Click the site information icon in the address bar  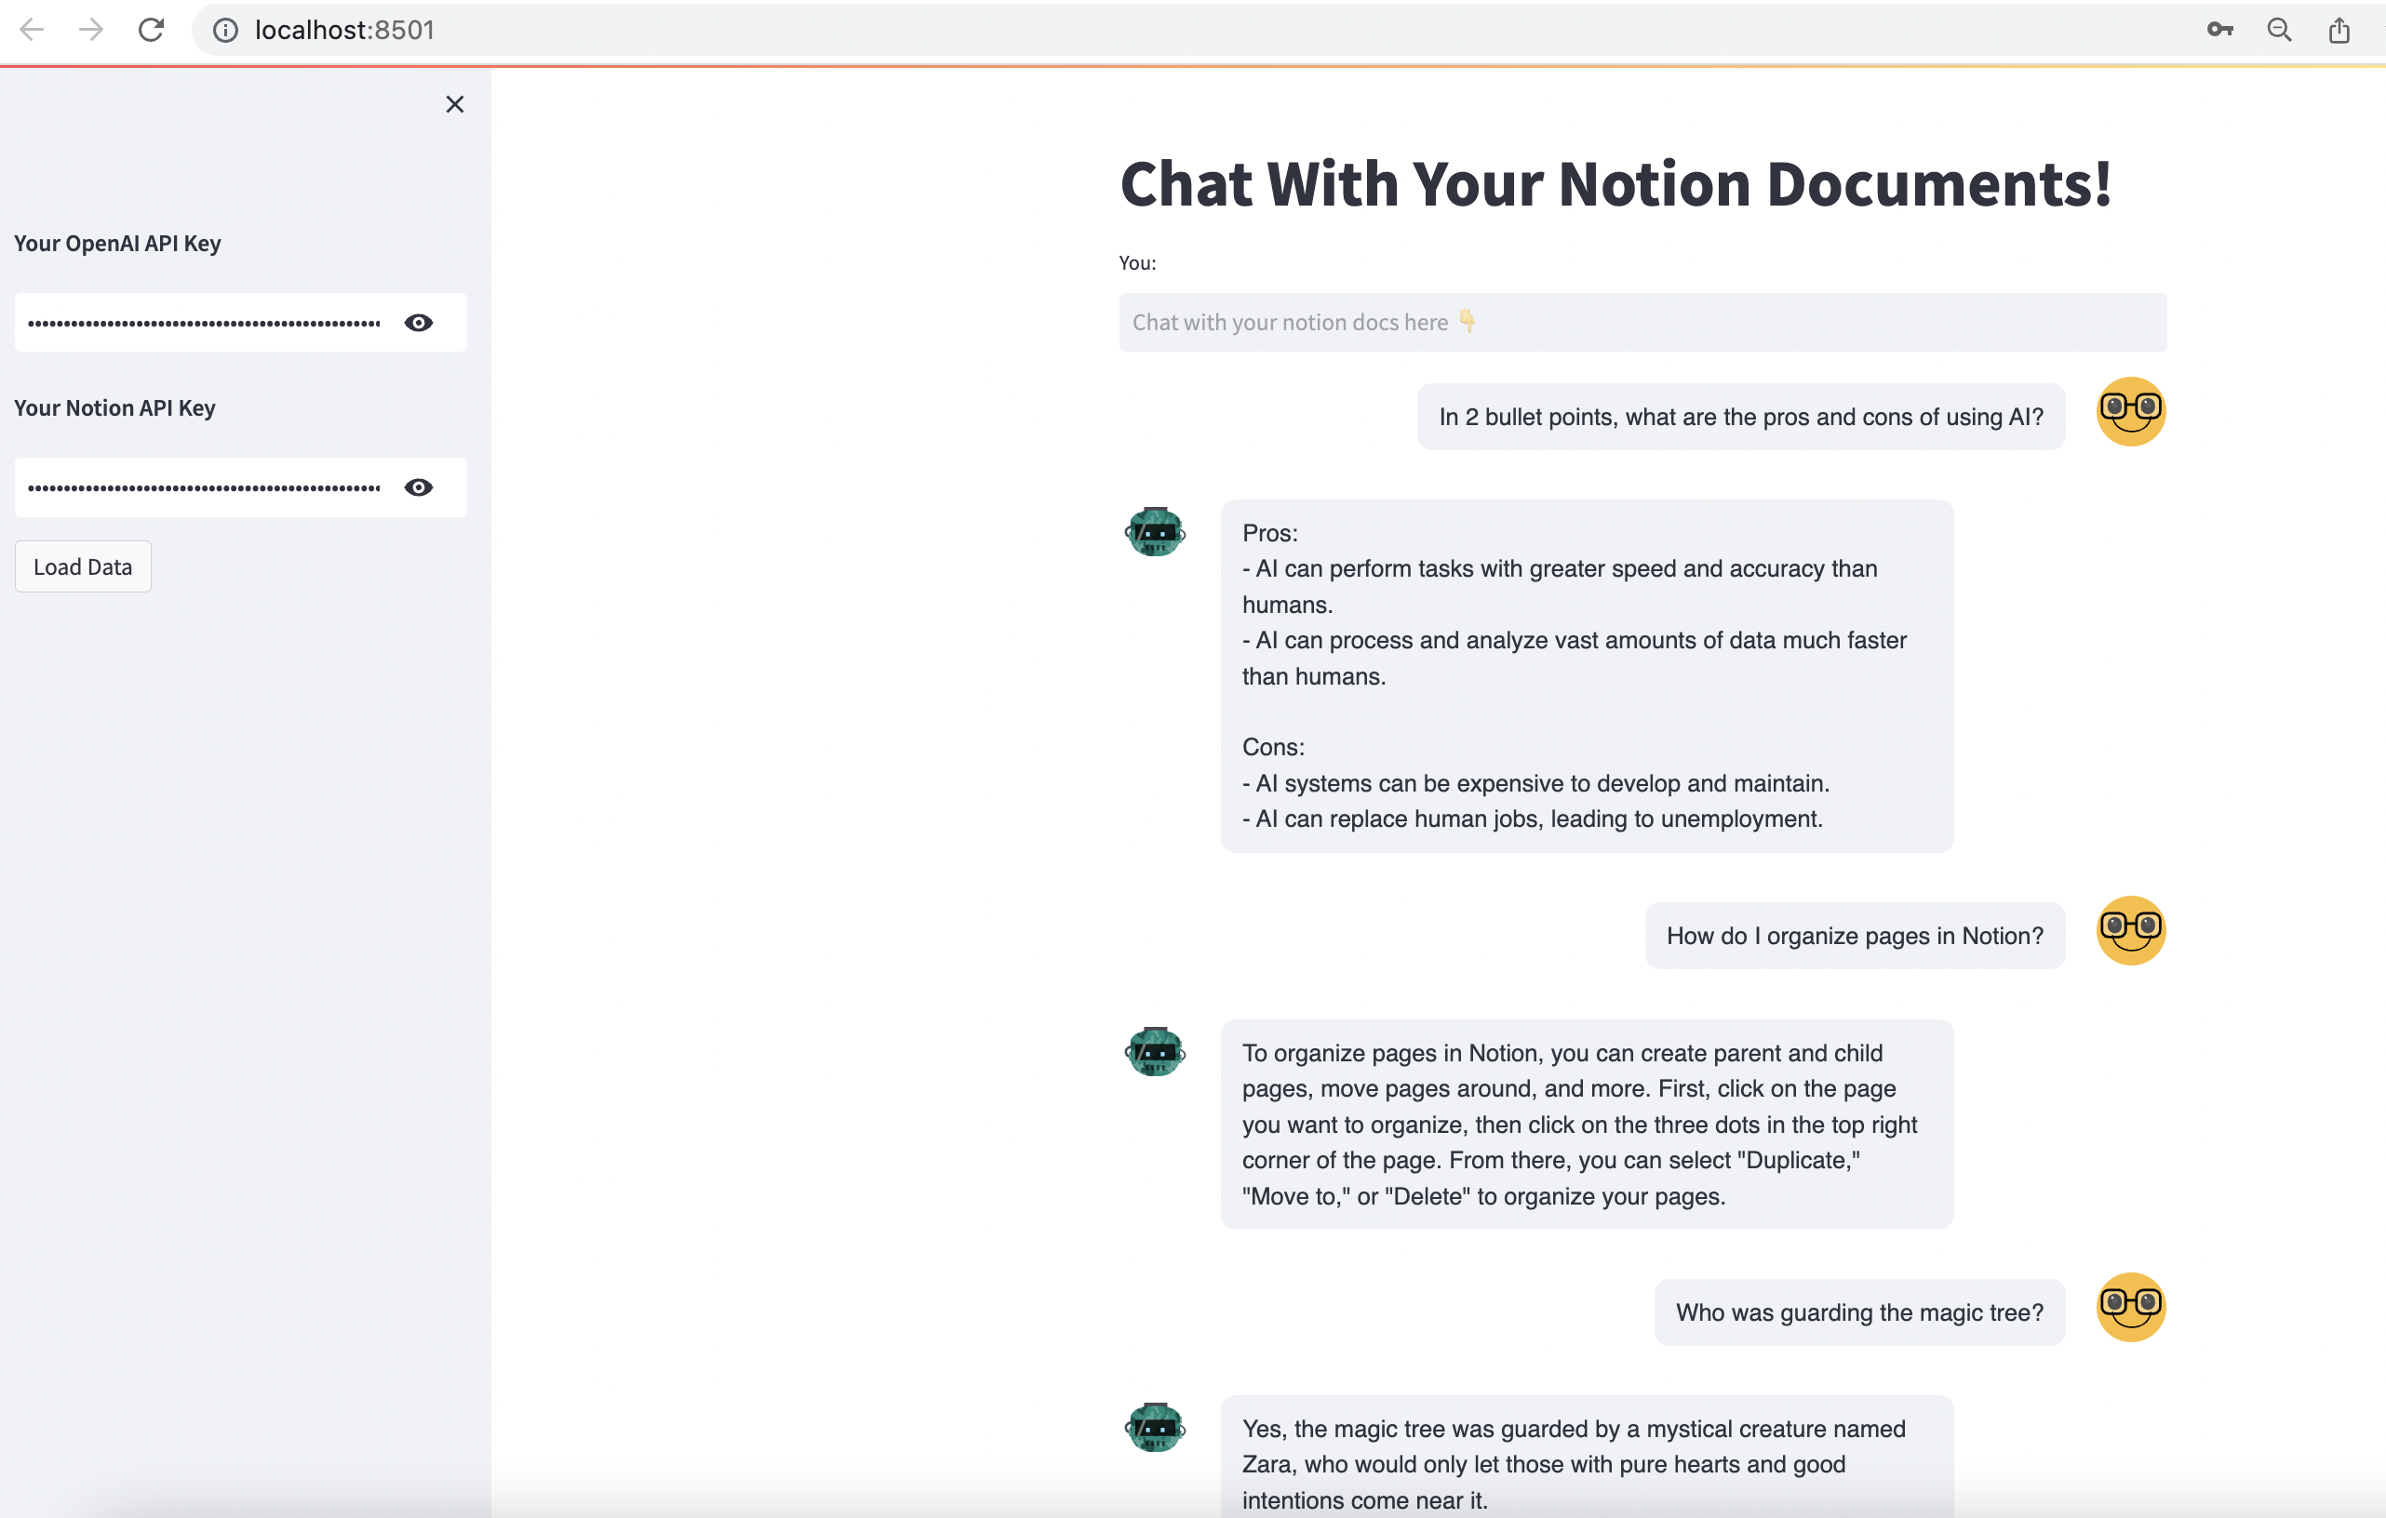[x=225, y=30]
